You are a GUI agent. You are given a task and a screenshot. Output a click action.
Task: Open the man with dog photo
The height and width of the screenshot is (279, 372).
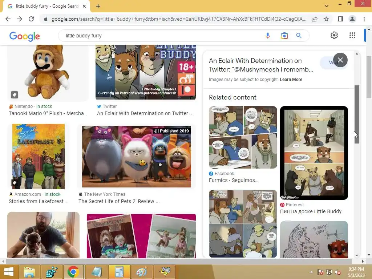[x=44, y=235]
